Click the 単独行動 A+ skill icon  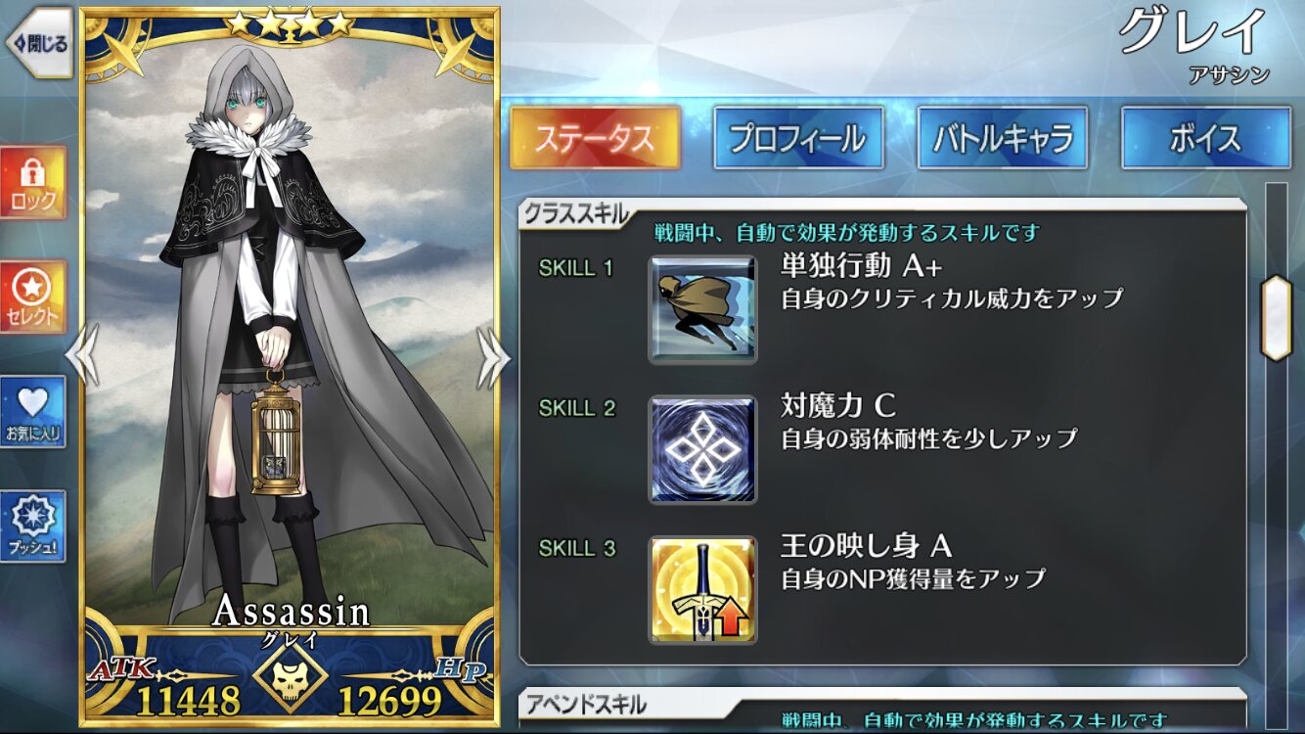[x=702, y=309]
